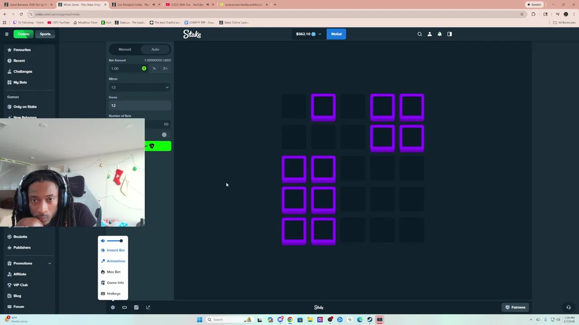Reload the browser page
Viewport: 579px width, 325px height.
[21, 14]
